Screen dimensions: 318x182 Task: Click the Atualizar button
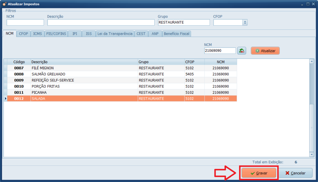[265, 51]
